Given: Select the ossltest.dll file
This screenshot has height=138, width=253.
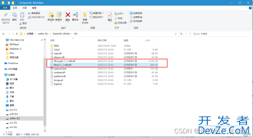Looking at the screenshot, I should click(x=59, y=73).
